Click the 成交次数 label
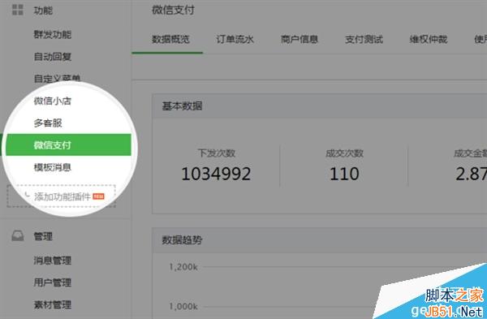The height and width of the screenshot is (319, 487). (344, 153)
